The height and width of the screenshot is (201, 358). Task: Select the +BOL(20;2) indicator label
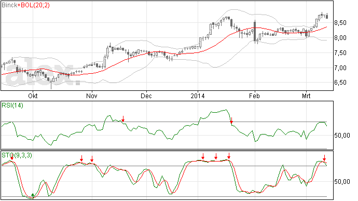coord(33,5)
